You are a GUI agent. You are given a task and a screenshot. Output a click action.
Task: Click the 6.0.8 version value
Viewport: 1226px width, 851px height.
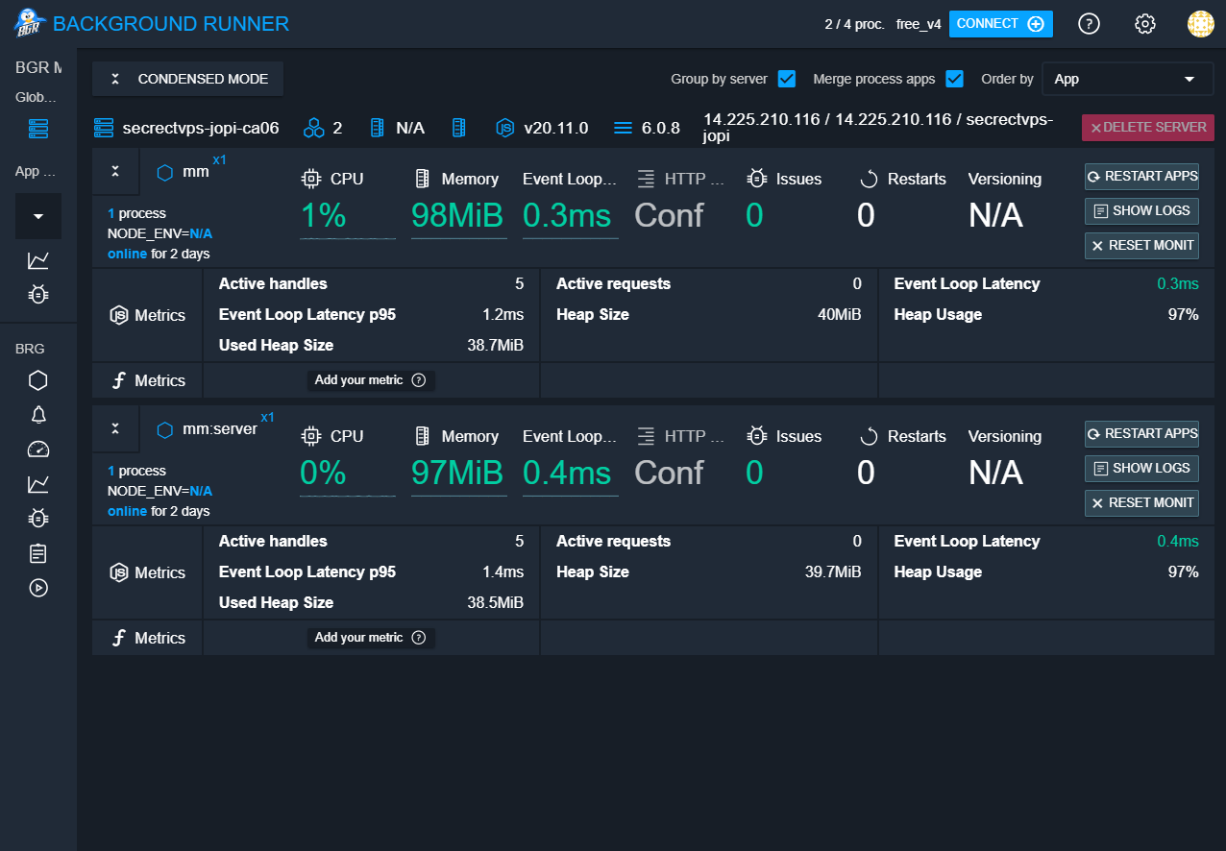[x=660, y=127]
